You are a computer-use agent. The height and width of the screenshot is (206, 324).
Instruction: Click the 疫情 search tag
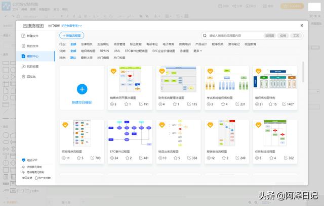tap(283, 36)
